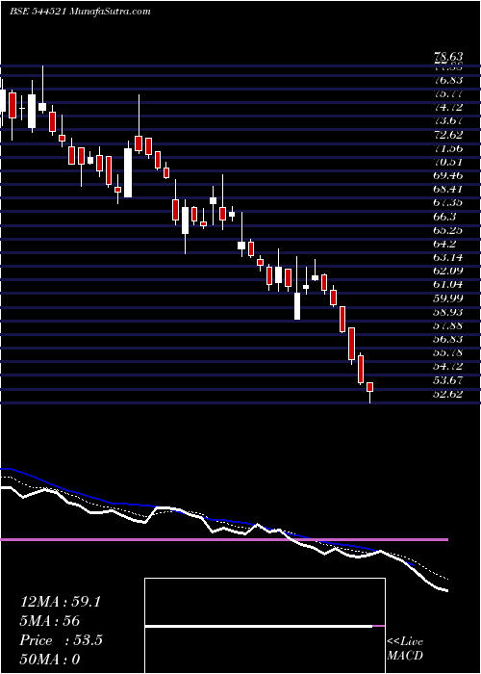Viewport: 481px width, 674px height.
Task: Select the 72.62 price axis label
Action: [x=448, y=135]
